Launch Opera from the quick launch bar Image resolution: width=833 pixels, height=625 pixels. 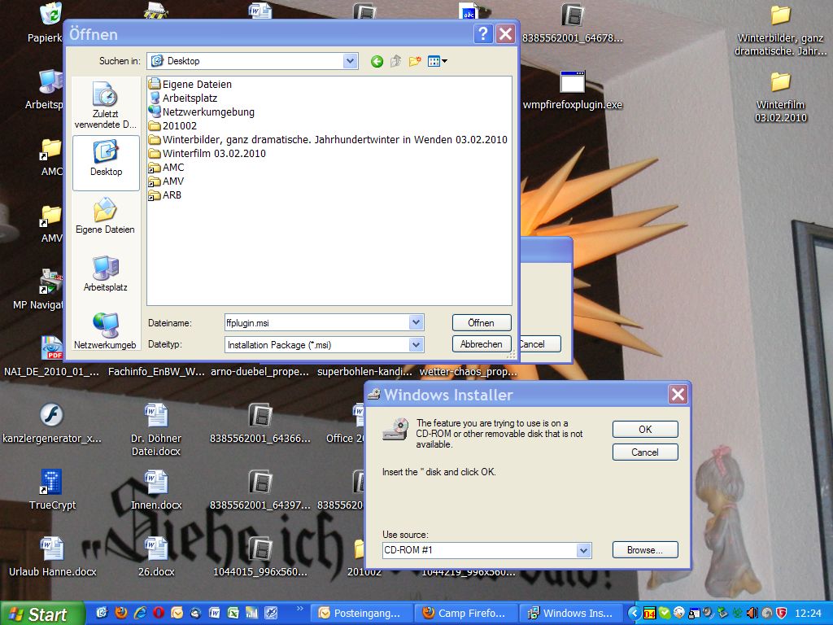159,613
